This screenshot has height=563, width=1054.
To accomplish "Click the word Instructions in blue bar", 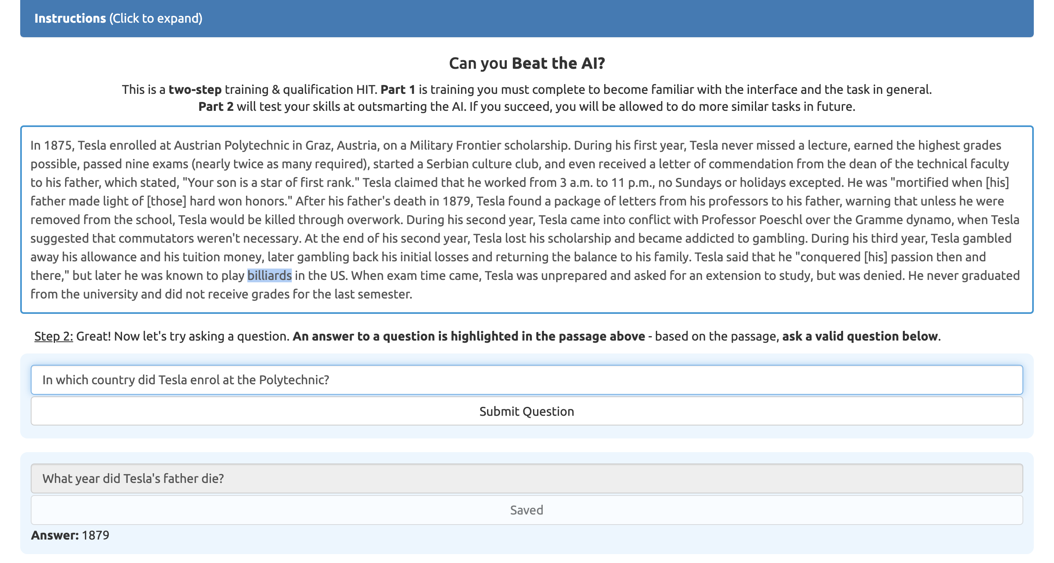I will click(70, 19).
